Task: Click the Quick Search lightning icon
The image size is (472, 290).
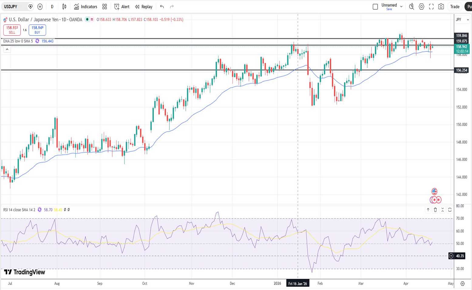Action: (x=412, y=7)
